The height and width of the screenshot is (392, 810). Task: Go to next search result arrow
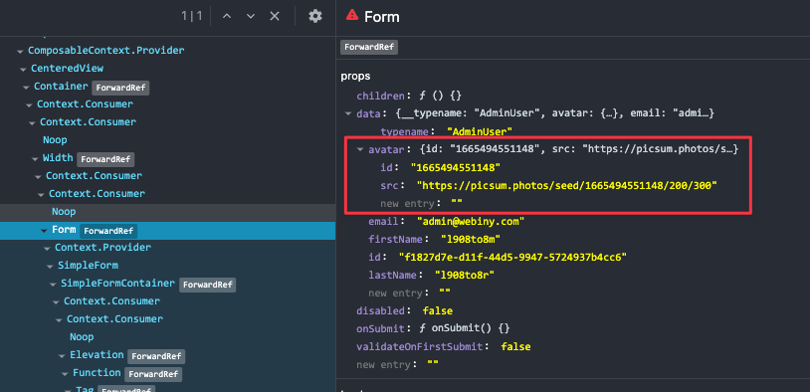point(251,17)
